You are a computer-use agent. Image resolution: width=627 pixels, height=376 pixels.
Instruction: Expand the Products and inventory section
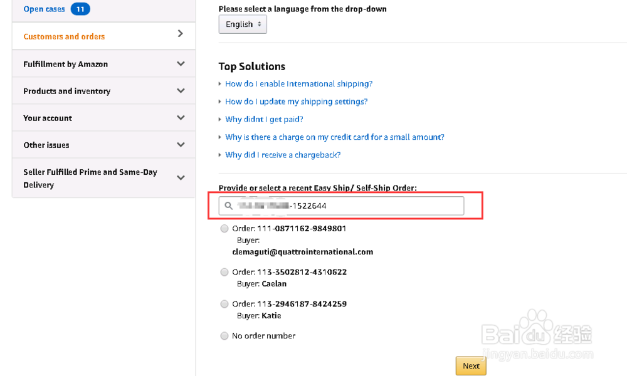click(x=181, y=91)
